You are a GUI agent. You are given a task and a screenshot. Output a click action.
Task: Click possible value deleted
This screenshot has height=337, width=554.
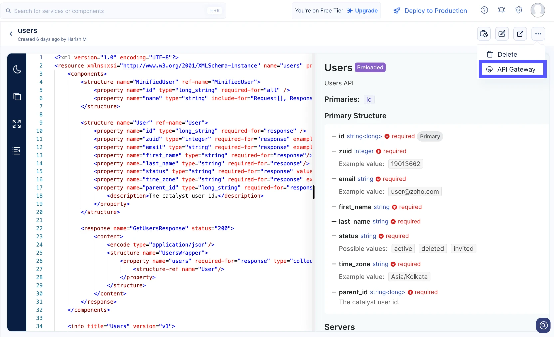433,249
